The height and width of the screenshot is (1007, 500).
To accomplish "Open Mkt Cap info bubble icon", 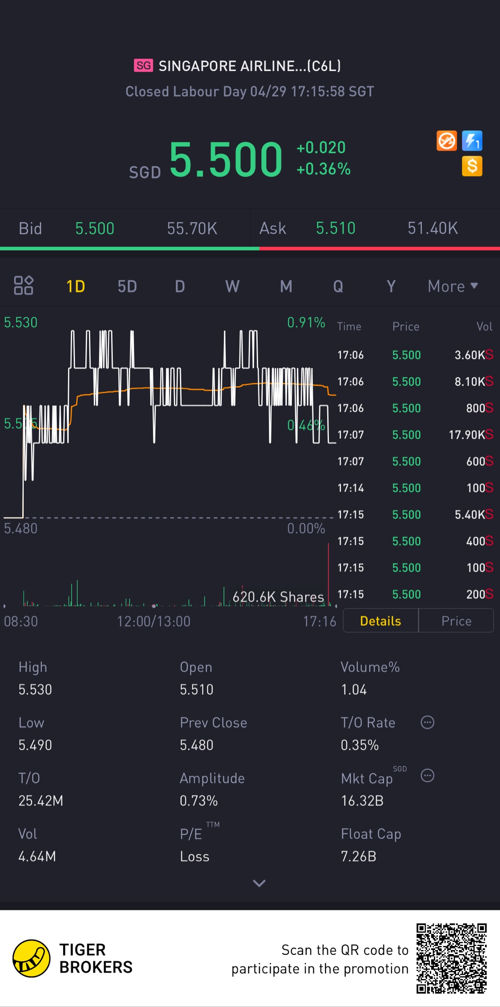I will (428, 776).
